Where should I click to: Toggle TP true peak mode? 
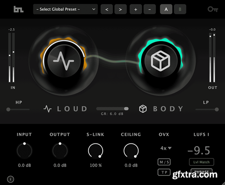[164, 172]
